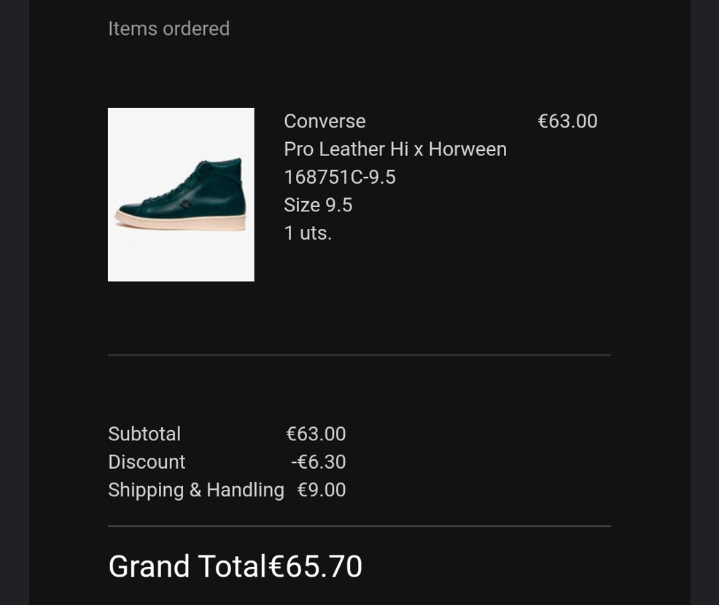
Task: Click the Grand Total label
Action: 187,566
